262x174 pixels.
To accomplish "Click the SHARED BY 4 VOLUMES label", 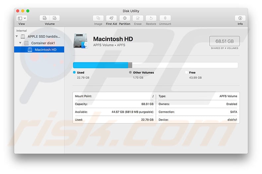I will pyautogui.click(x=225, y=48).
